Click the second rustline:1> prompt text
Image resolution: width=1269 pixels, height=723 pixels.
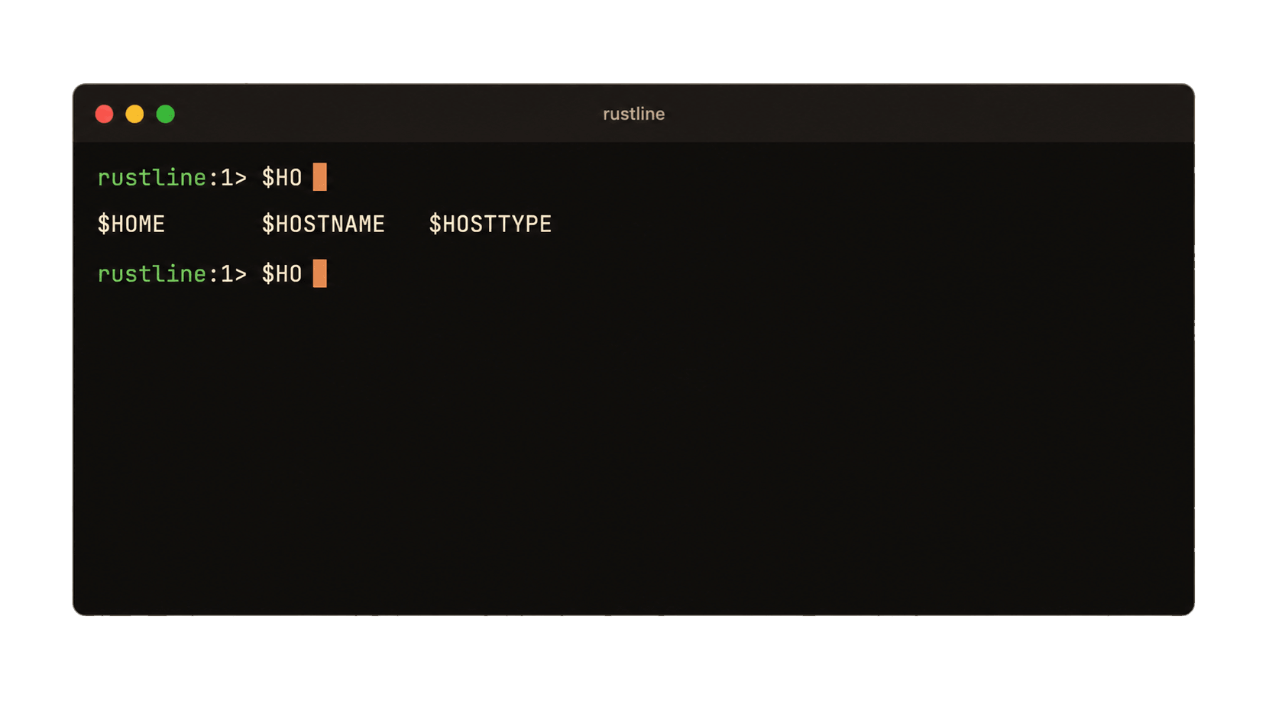pyautogui.click(x=172, y=274)
